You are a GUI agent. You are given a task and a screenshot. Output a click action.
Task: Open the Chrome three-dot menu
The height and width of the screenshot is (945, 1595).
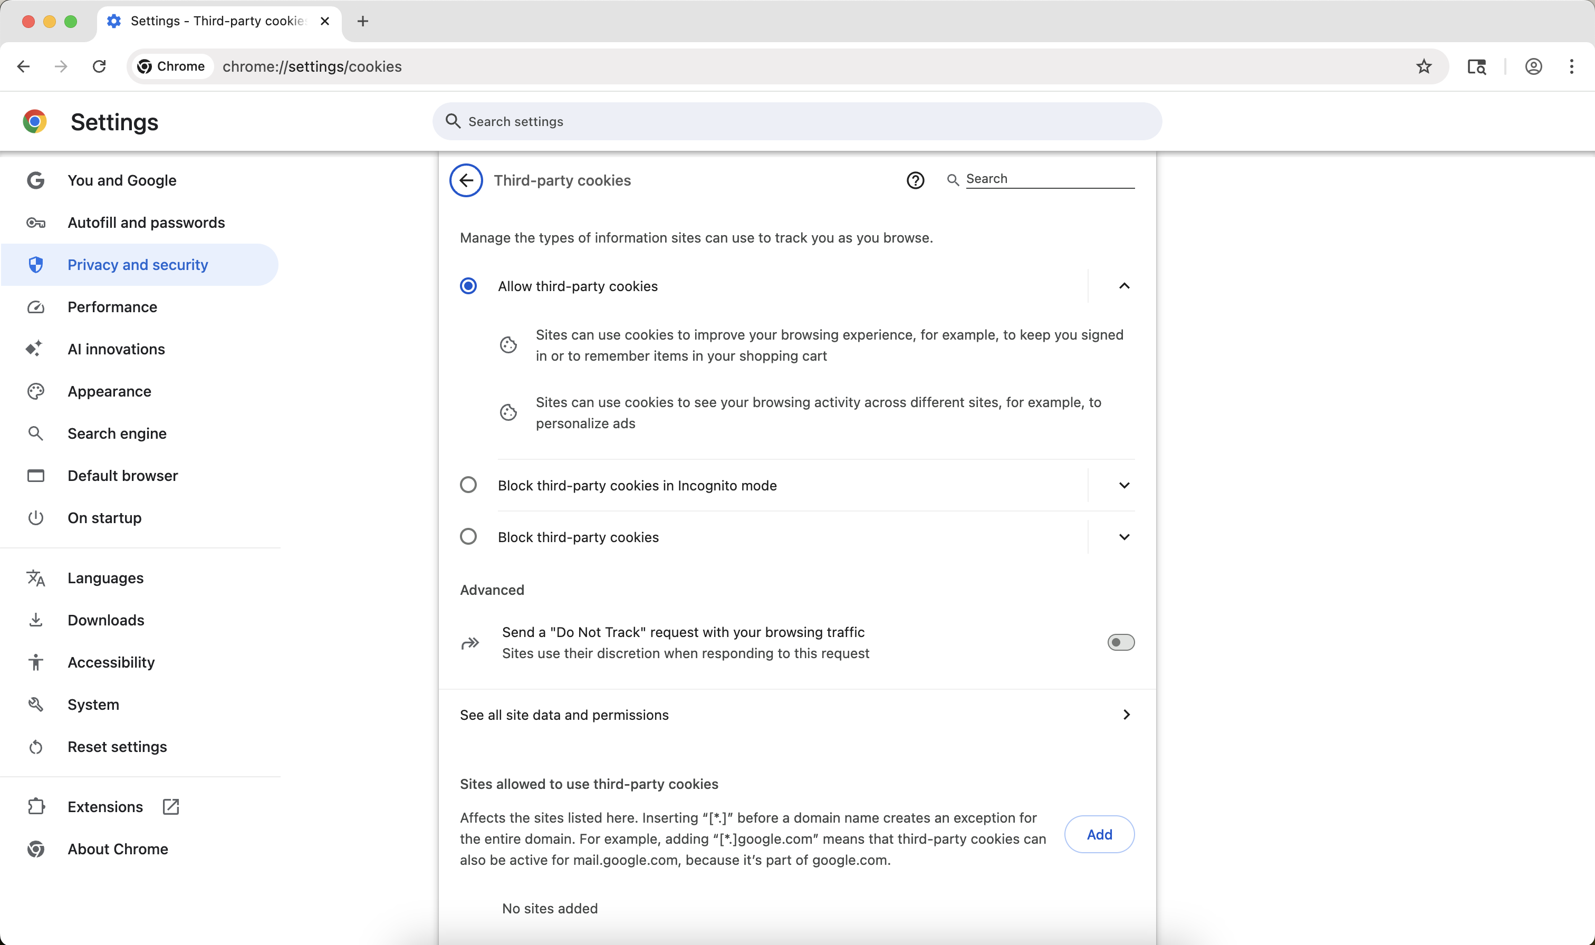pos(1571,66)
